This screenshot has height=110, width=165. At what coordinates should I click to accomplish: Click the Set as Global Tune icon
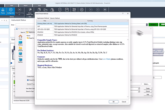click(x=30, y=11)
